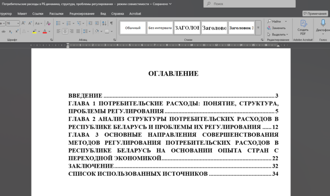Expand the styles gallery
Image resolution: width=330 pixels, height=196 pixels.
pos(258,28)
